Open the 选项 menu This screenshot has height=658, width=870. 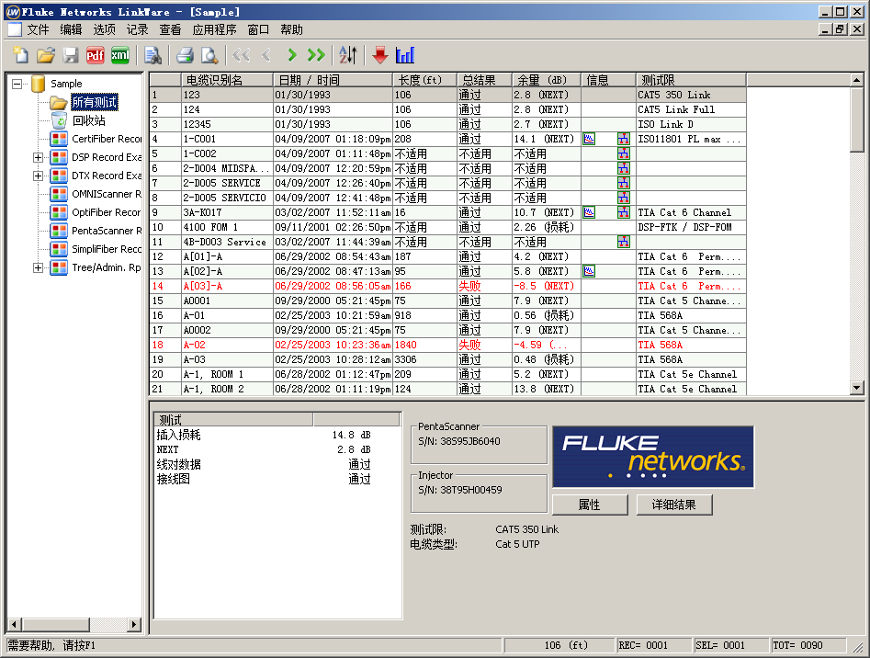(105, 30)
